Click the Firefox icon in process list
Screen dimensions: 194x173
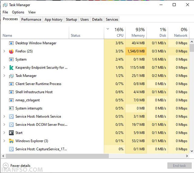[11, 51]
